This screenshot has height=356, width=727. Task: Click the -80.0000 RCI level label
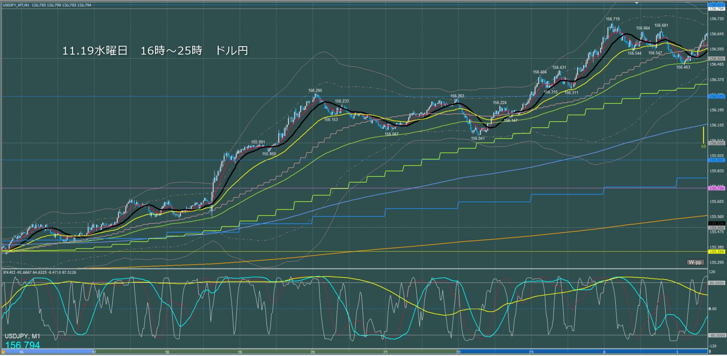click(x=716, y=336)
